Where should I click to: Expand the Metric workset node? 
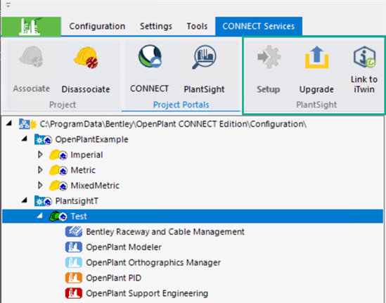coord(40,170)
